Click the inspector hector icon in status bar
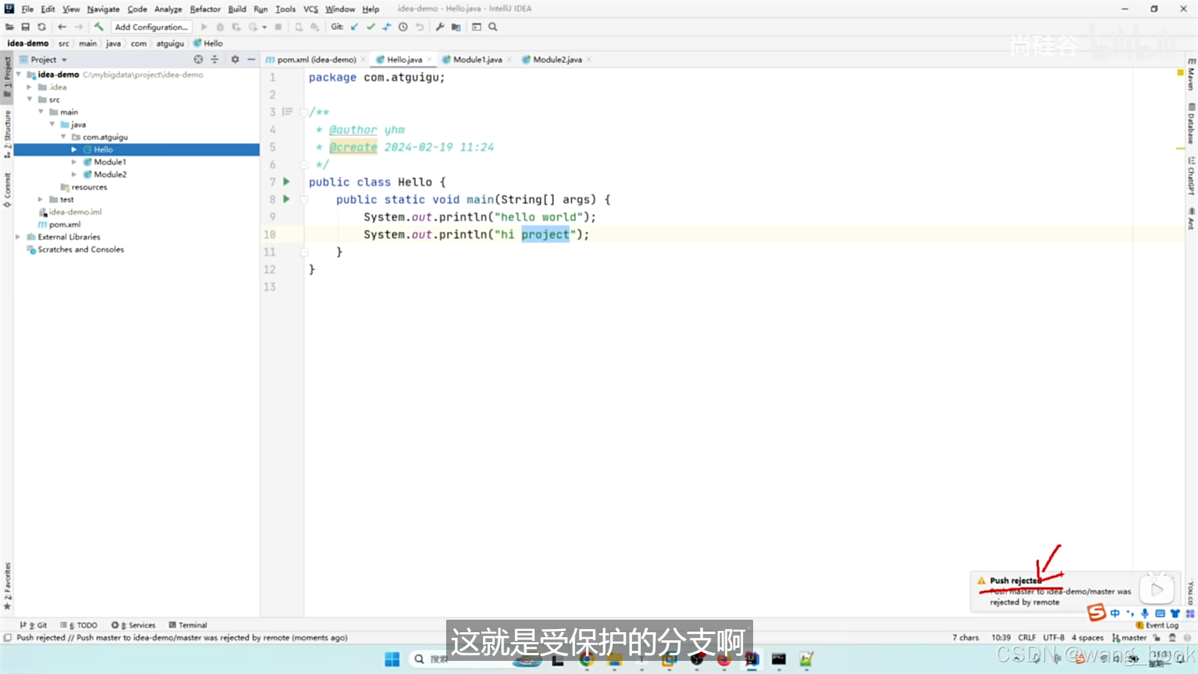 click(1172, 637)
